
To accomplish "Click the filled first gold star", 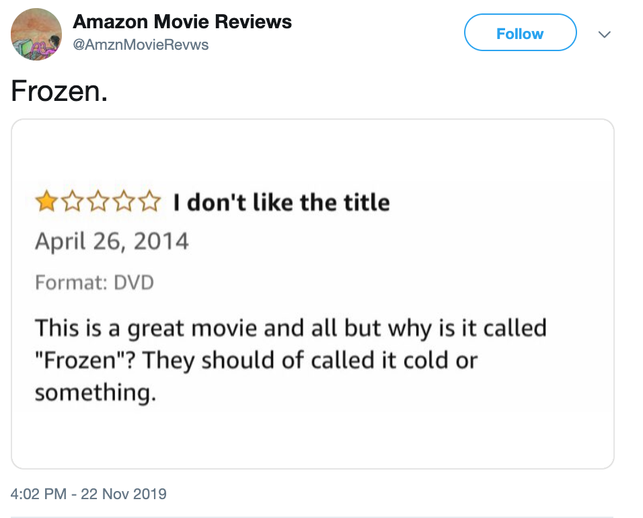I will tap(46, 201).
